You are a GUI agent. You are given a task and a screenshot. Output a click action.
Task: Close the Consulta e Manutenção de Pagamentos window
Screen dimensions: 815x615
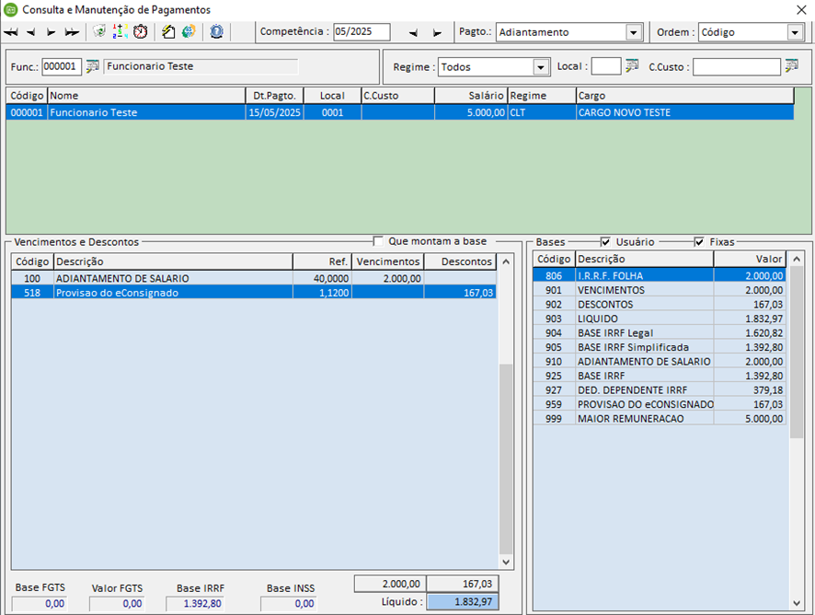[801, 10]
